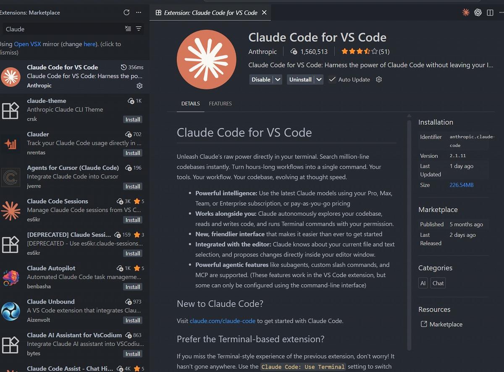
Task: Click the Claude Code starburst icon in title bar
Action: point(466,13)
